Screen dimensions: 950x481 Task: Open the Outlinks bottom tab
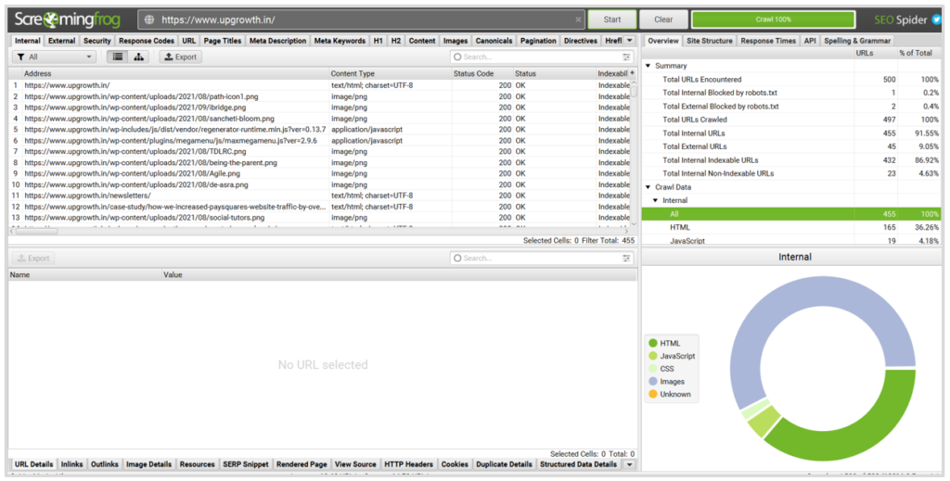click(x=104, y=464)
